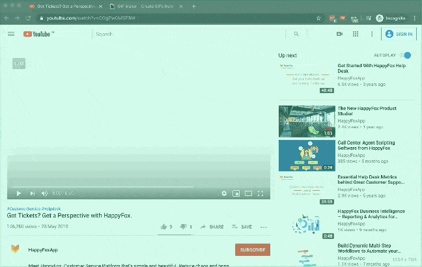Open The New HappyFox Product Studio title
Viewport: 422px width, 267px height.
[367, 111]
